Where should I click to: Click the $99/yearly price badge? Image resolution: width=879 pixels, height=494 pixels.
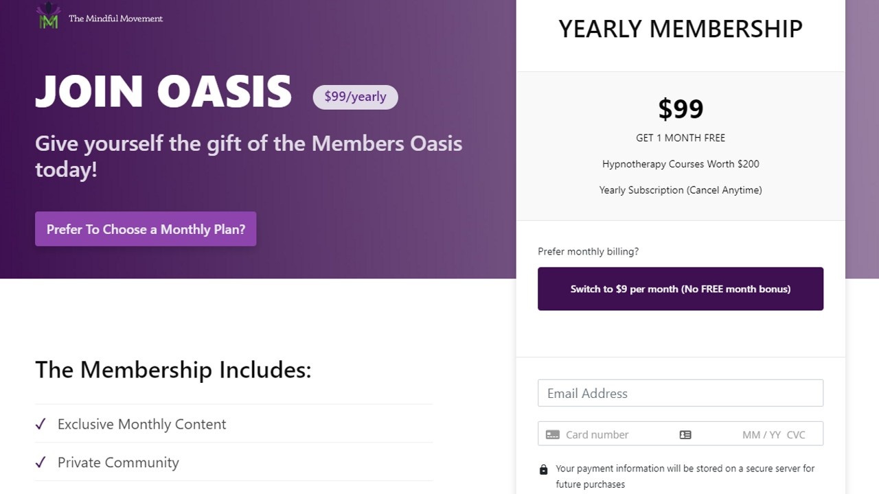[355, 97]
